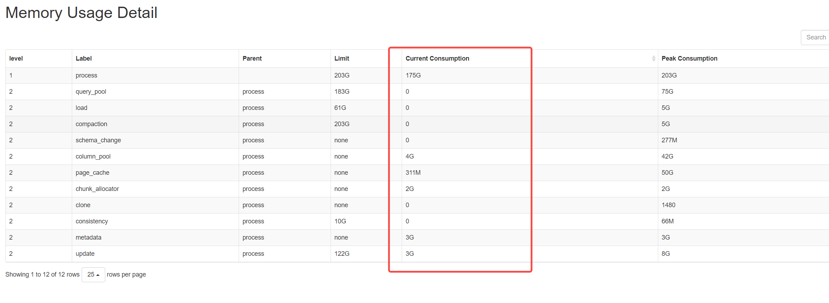Click the Parent column header

pyautogui.click(x=252, y=58)
